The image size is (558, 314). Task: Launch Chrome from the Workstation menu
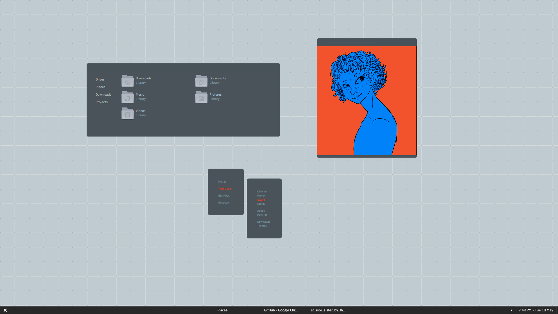tap(262, 192)
